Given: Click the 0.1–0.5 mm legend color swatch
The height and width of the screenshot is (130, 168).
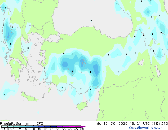Looking at the screenshot, I should click(x=5, y=127).
